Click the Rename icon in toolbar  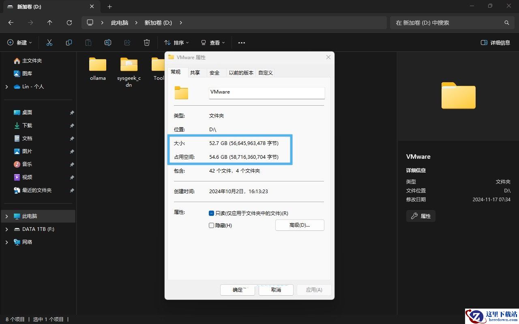(108, 43)
